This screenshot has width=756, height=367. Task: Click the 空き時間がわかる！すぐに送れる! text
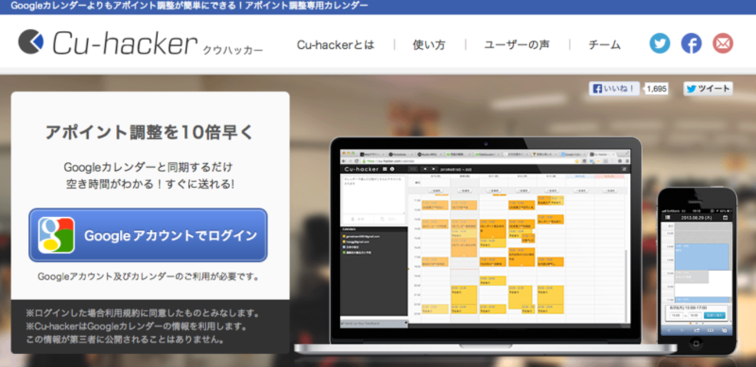tap(150, 184)
